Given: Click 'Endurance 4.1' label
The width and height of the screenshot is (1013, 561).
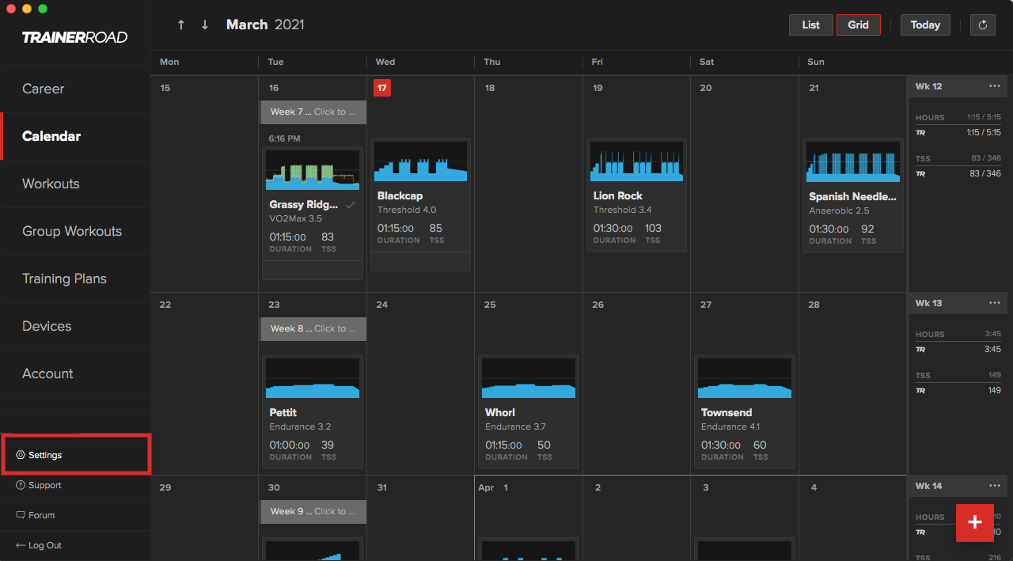Looking at the screenshot, I should point(730,426).
